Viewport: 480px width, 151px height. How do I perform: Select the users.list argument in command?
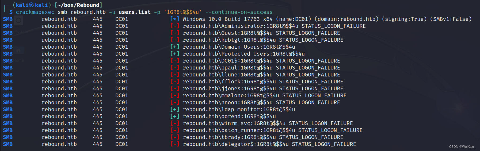135,12
